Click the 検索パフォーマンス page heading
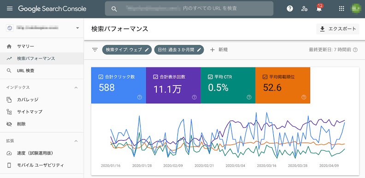 coord(120,29)
